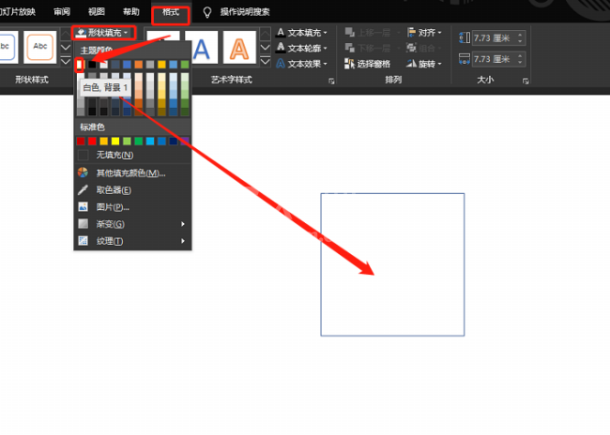Pick the white Background 1 theme color
610x435 pixels.
point(80,65)
